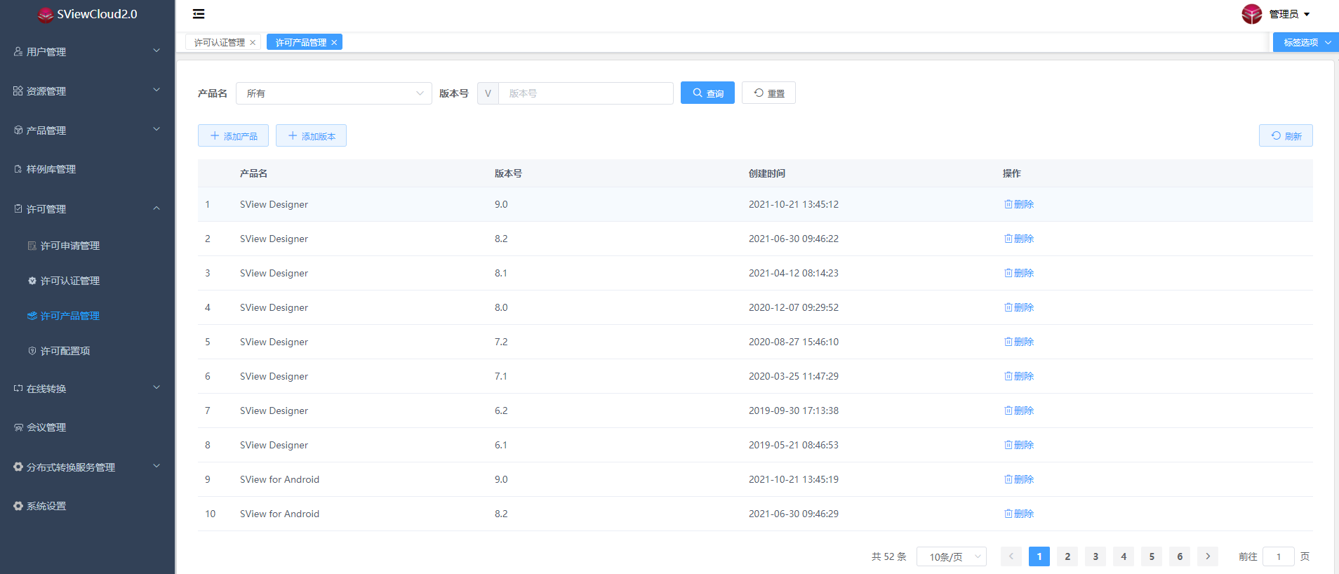Image resolution: width=1339 pixels, height=574 pixels.
Task: Delete SView Designer version 8.0 row
Action: (x=1019, y=307)
